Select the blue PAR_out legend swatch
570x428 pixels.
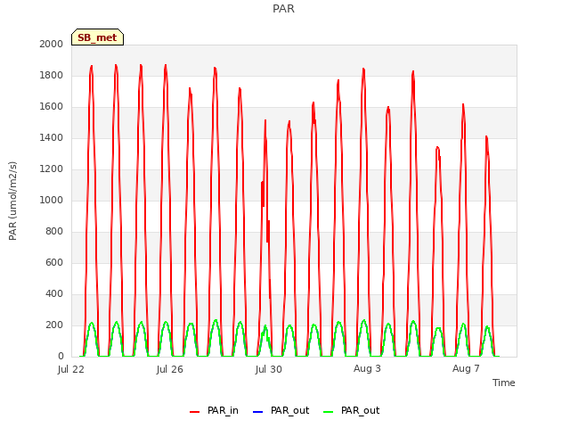coord(257,412)
